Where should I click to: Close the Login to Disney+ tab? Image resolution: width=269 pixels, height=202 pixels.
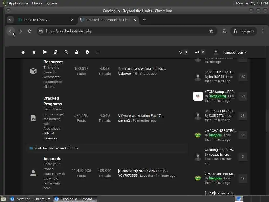(x=72, y=20)
